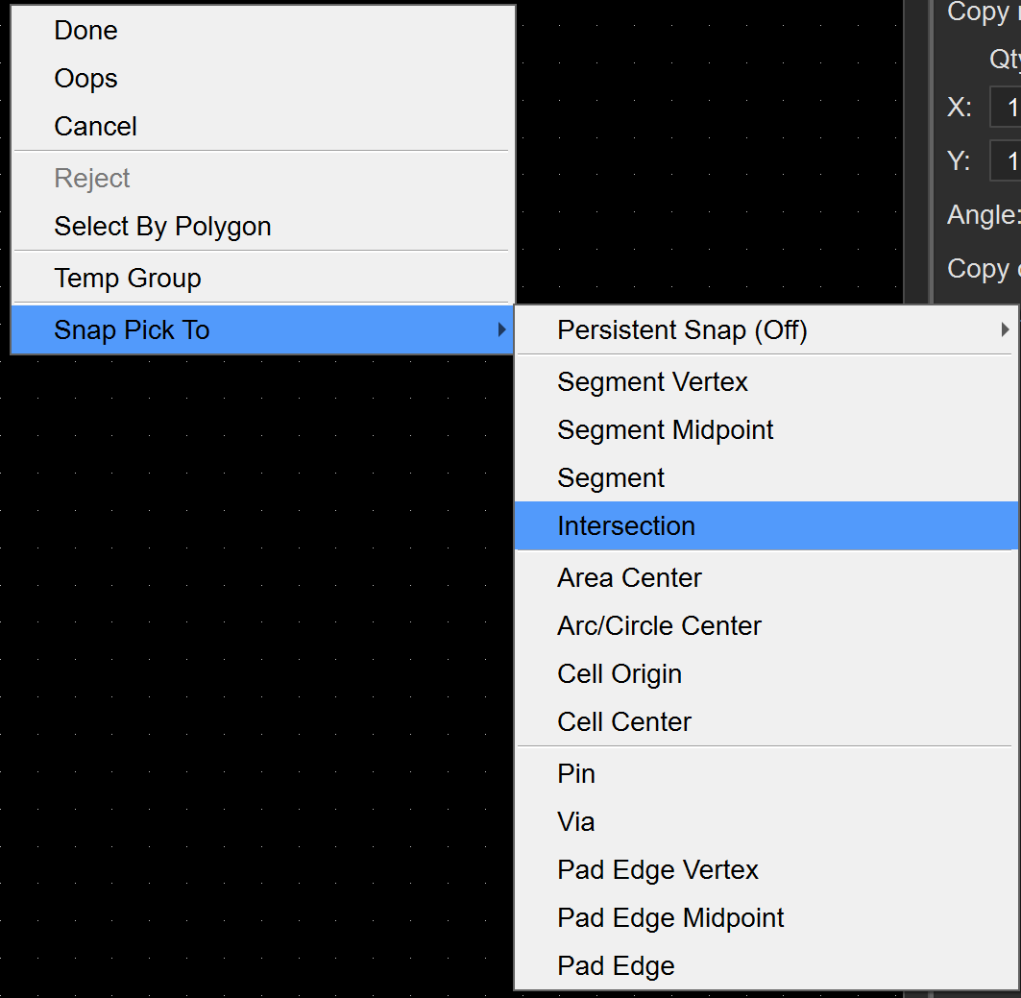Pick the Segment snap option
This screenshot has width=1021, height=998.
pos(611,478)
